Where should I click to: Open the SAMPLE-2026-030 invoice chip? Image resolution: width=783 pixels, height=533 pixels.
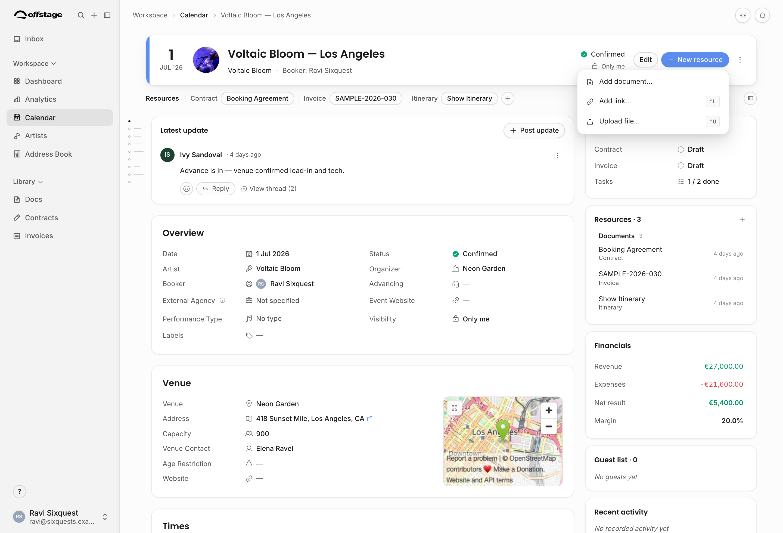[366, 98]
